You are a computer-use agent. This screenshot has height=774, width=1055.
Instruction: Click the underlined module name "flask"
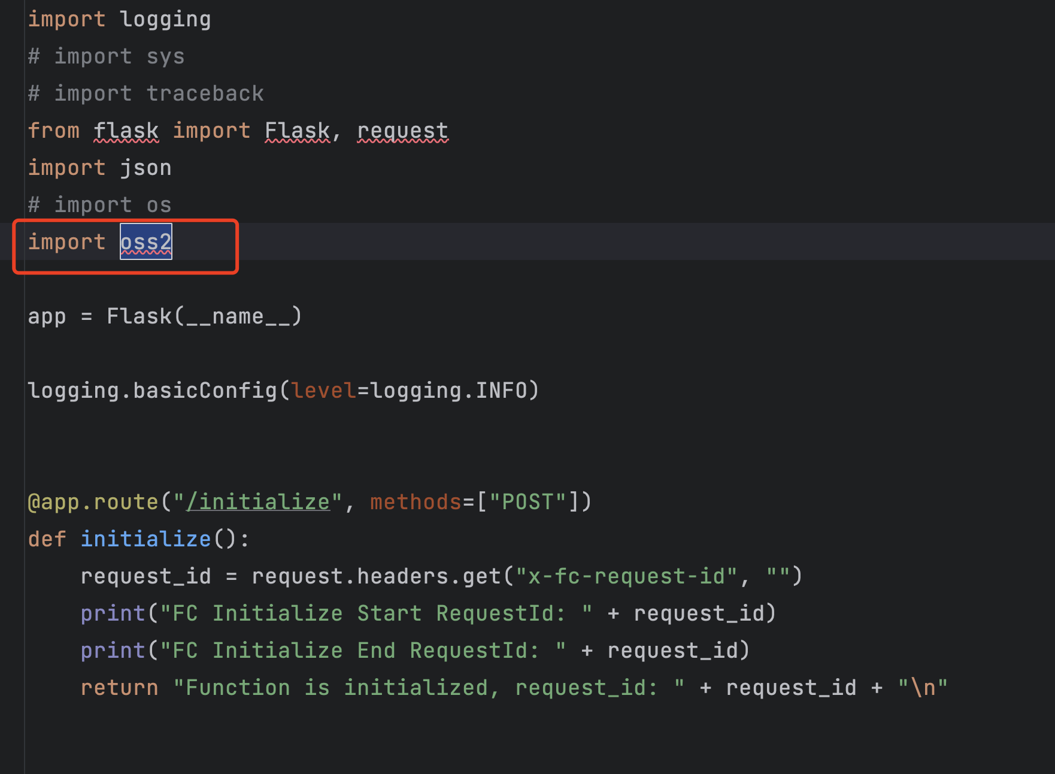pyautogui.click(x=126, y=131)
